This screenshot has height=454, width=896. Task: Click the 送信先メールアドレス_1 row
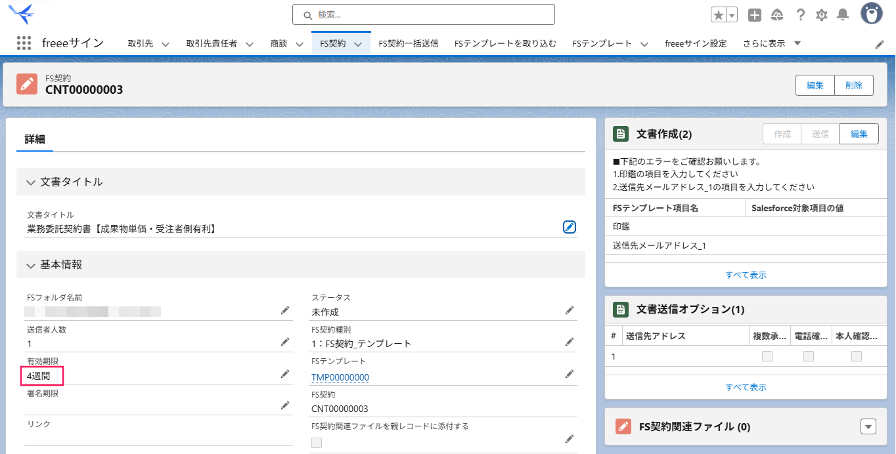click(x=746, y=245)
